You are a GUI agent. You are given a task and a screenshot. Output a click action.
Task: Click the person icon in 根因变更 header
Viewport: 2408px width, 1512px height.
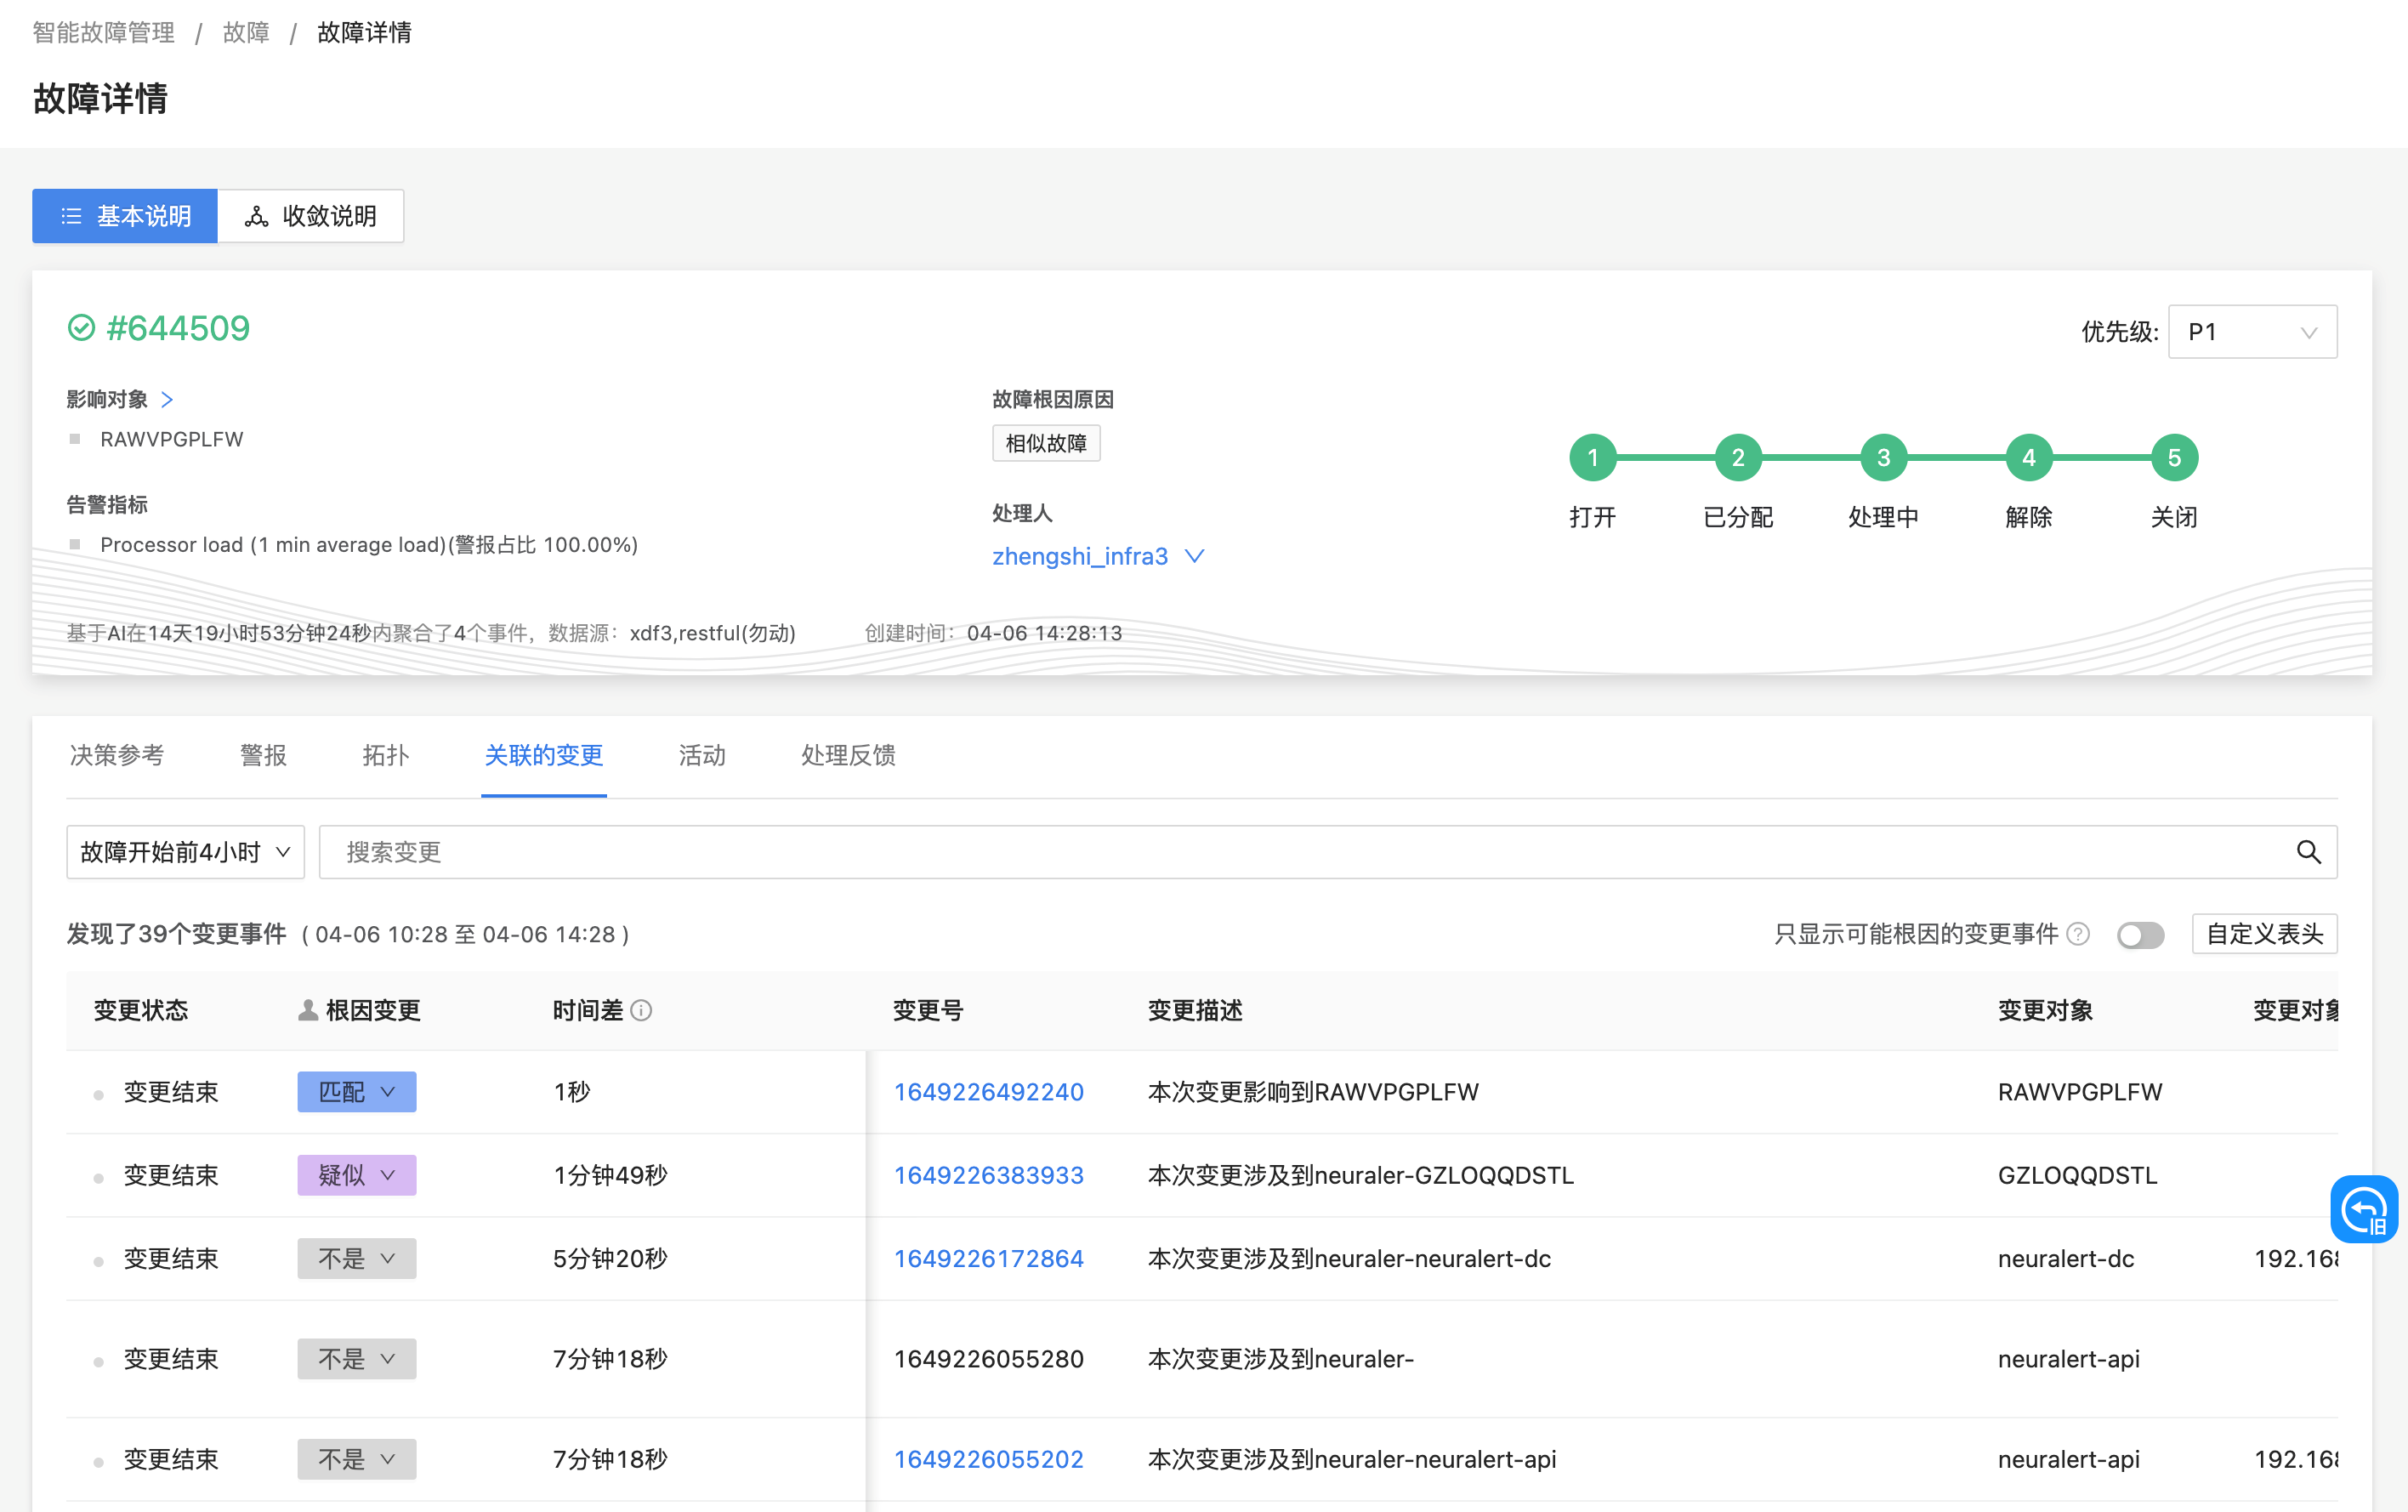point(308,1011)
